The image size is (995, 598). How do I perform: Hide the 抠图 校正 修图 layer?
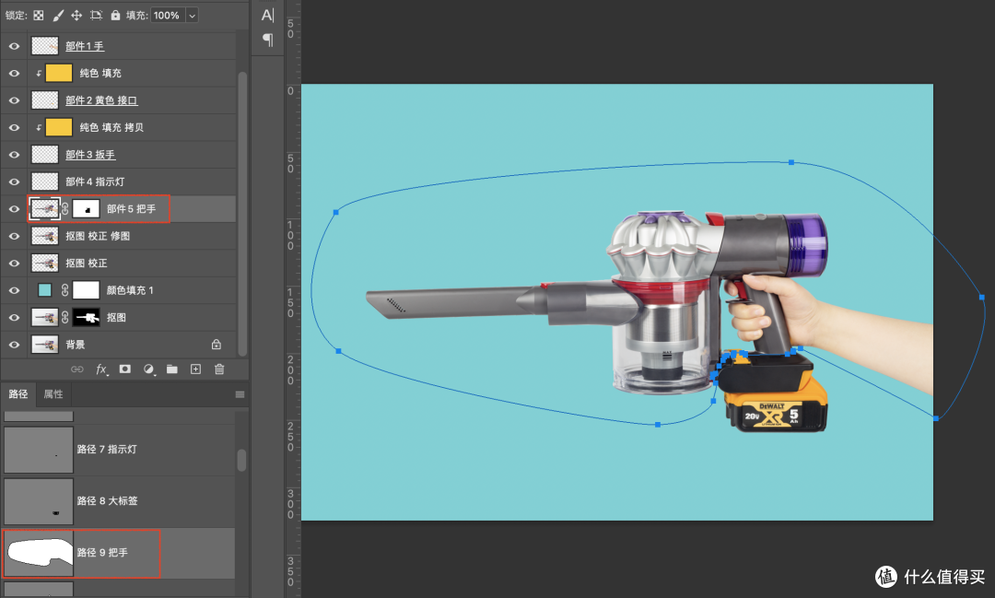(14, 236)
